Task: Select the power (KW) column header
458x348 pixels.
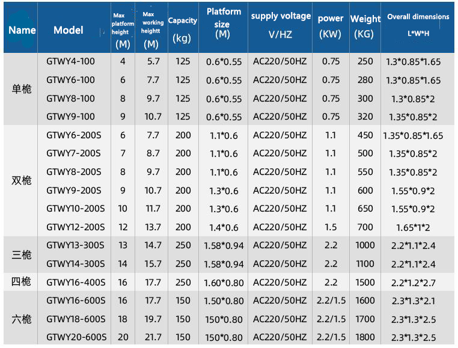Action: [x=331, y=26]
